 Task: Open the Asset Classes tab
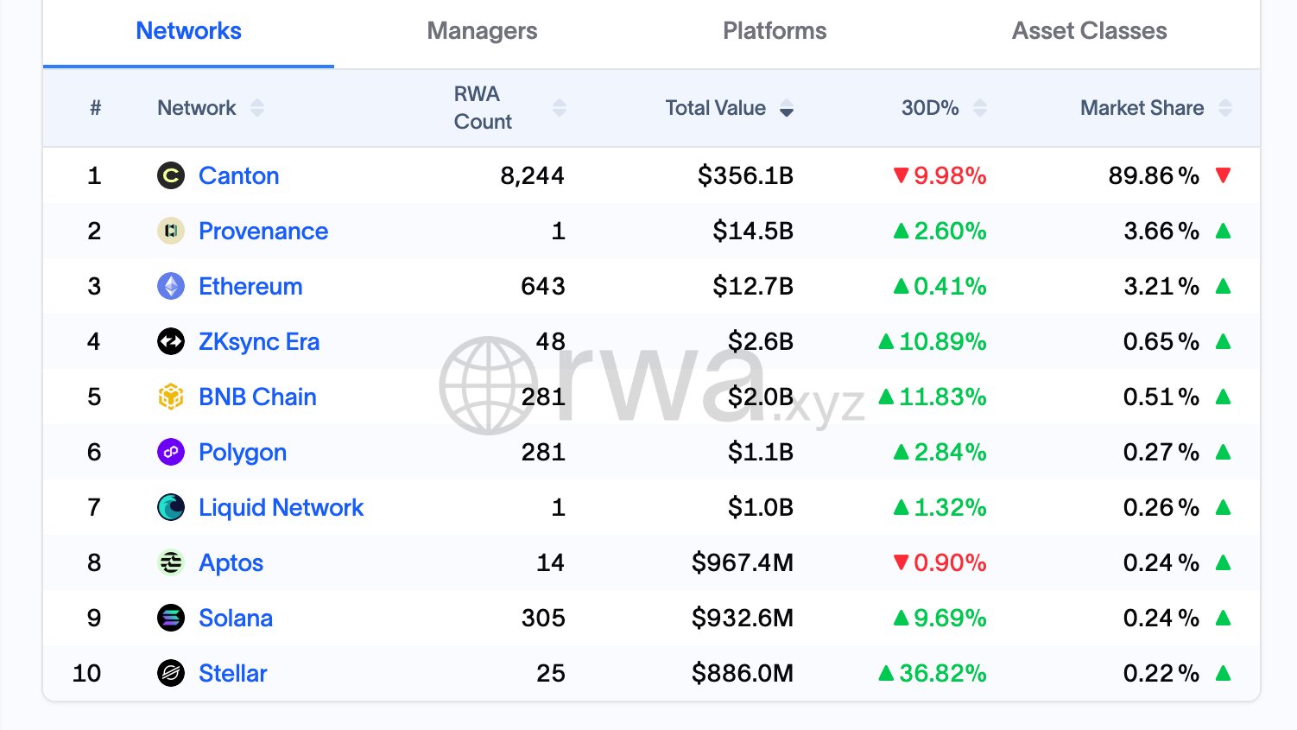(1089, 31)
